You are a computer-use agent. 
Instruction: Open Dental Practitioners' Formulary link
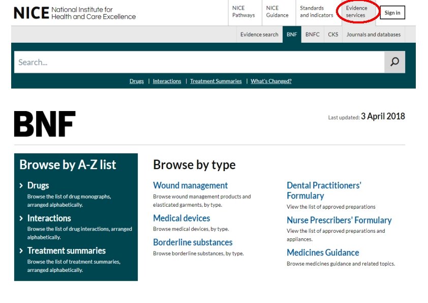tap(324, 190)
